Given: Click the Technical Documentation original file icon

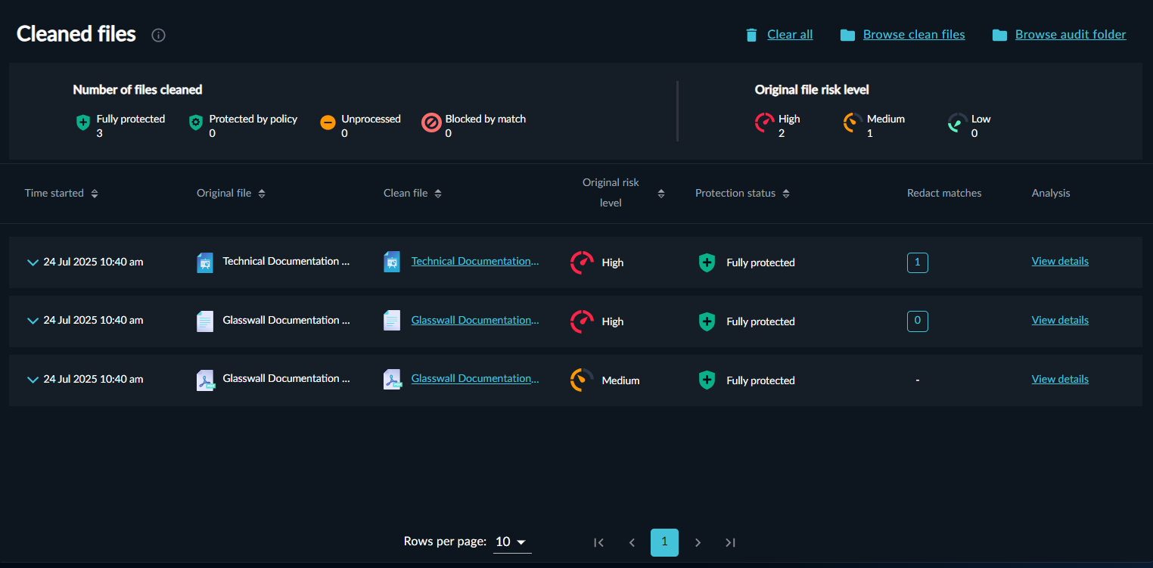Looking at the screenshot, I should pyautogui.click(x=205, y=262).
